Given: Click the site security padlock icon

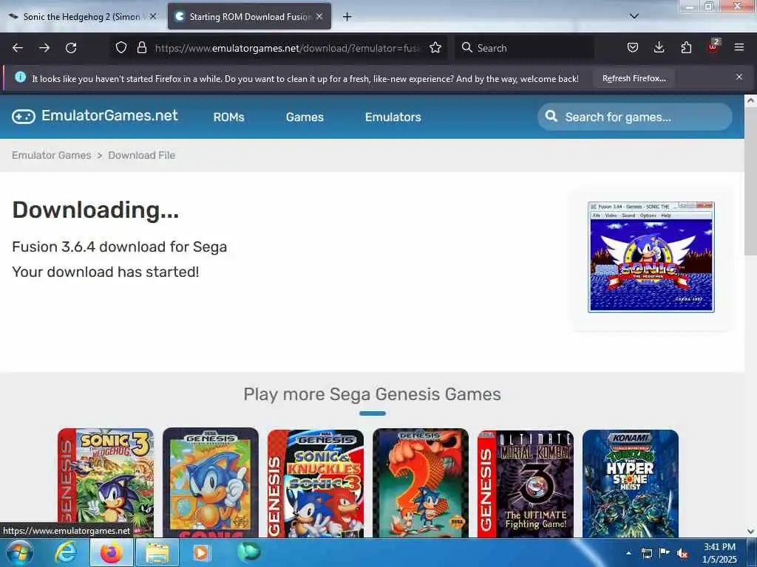Looking at the screenshot, I should click(x=141, y=47).
